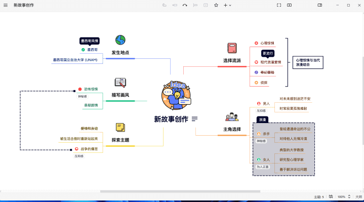Click the red marker on 现代浪漫爱情

(256, 62)
